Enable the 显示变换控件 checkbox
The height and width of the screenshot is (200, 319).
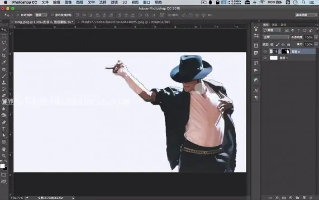tap(52, 15)
